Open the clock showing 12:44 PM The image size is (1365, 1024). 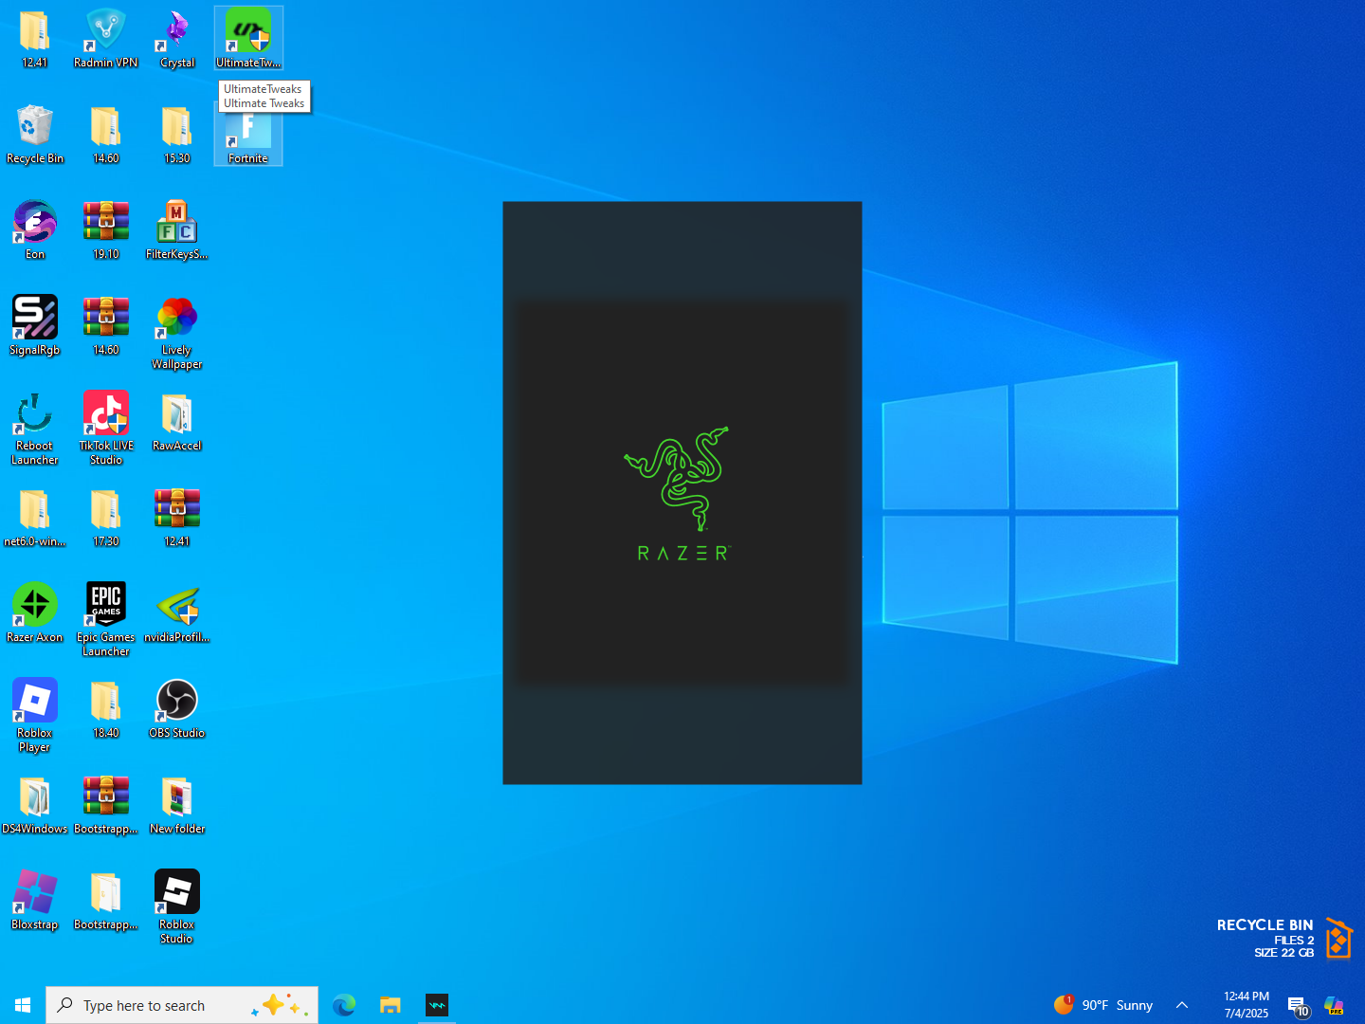pyautogui.click(x=1247, y=1005)
